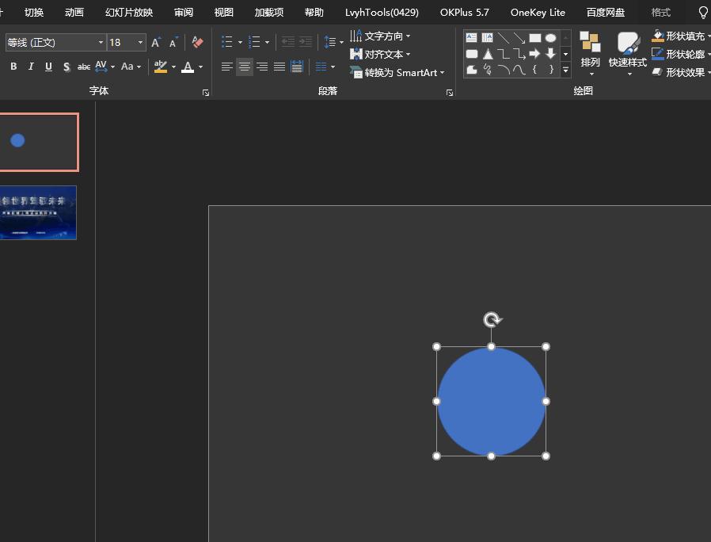Click the font color A swatch
Image resolution: width=711 pixels, height=542 pixels.
click(188, 67)
